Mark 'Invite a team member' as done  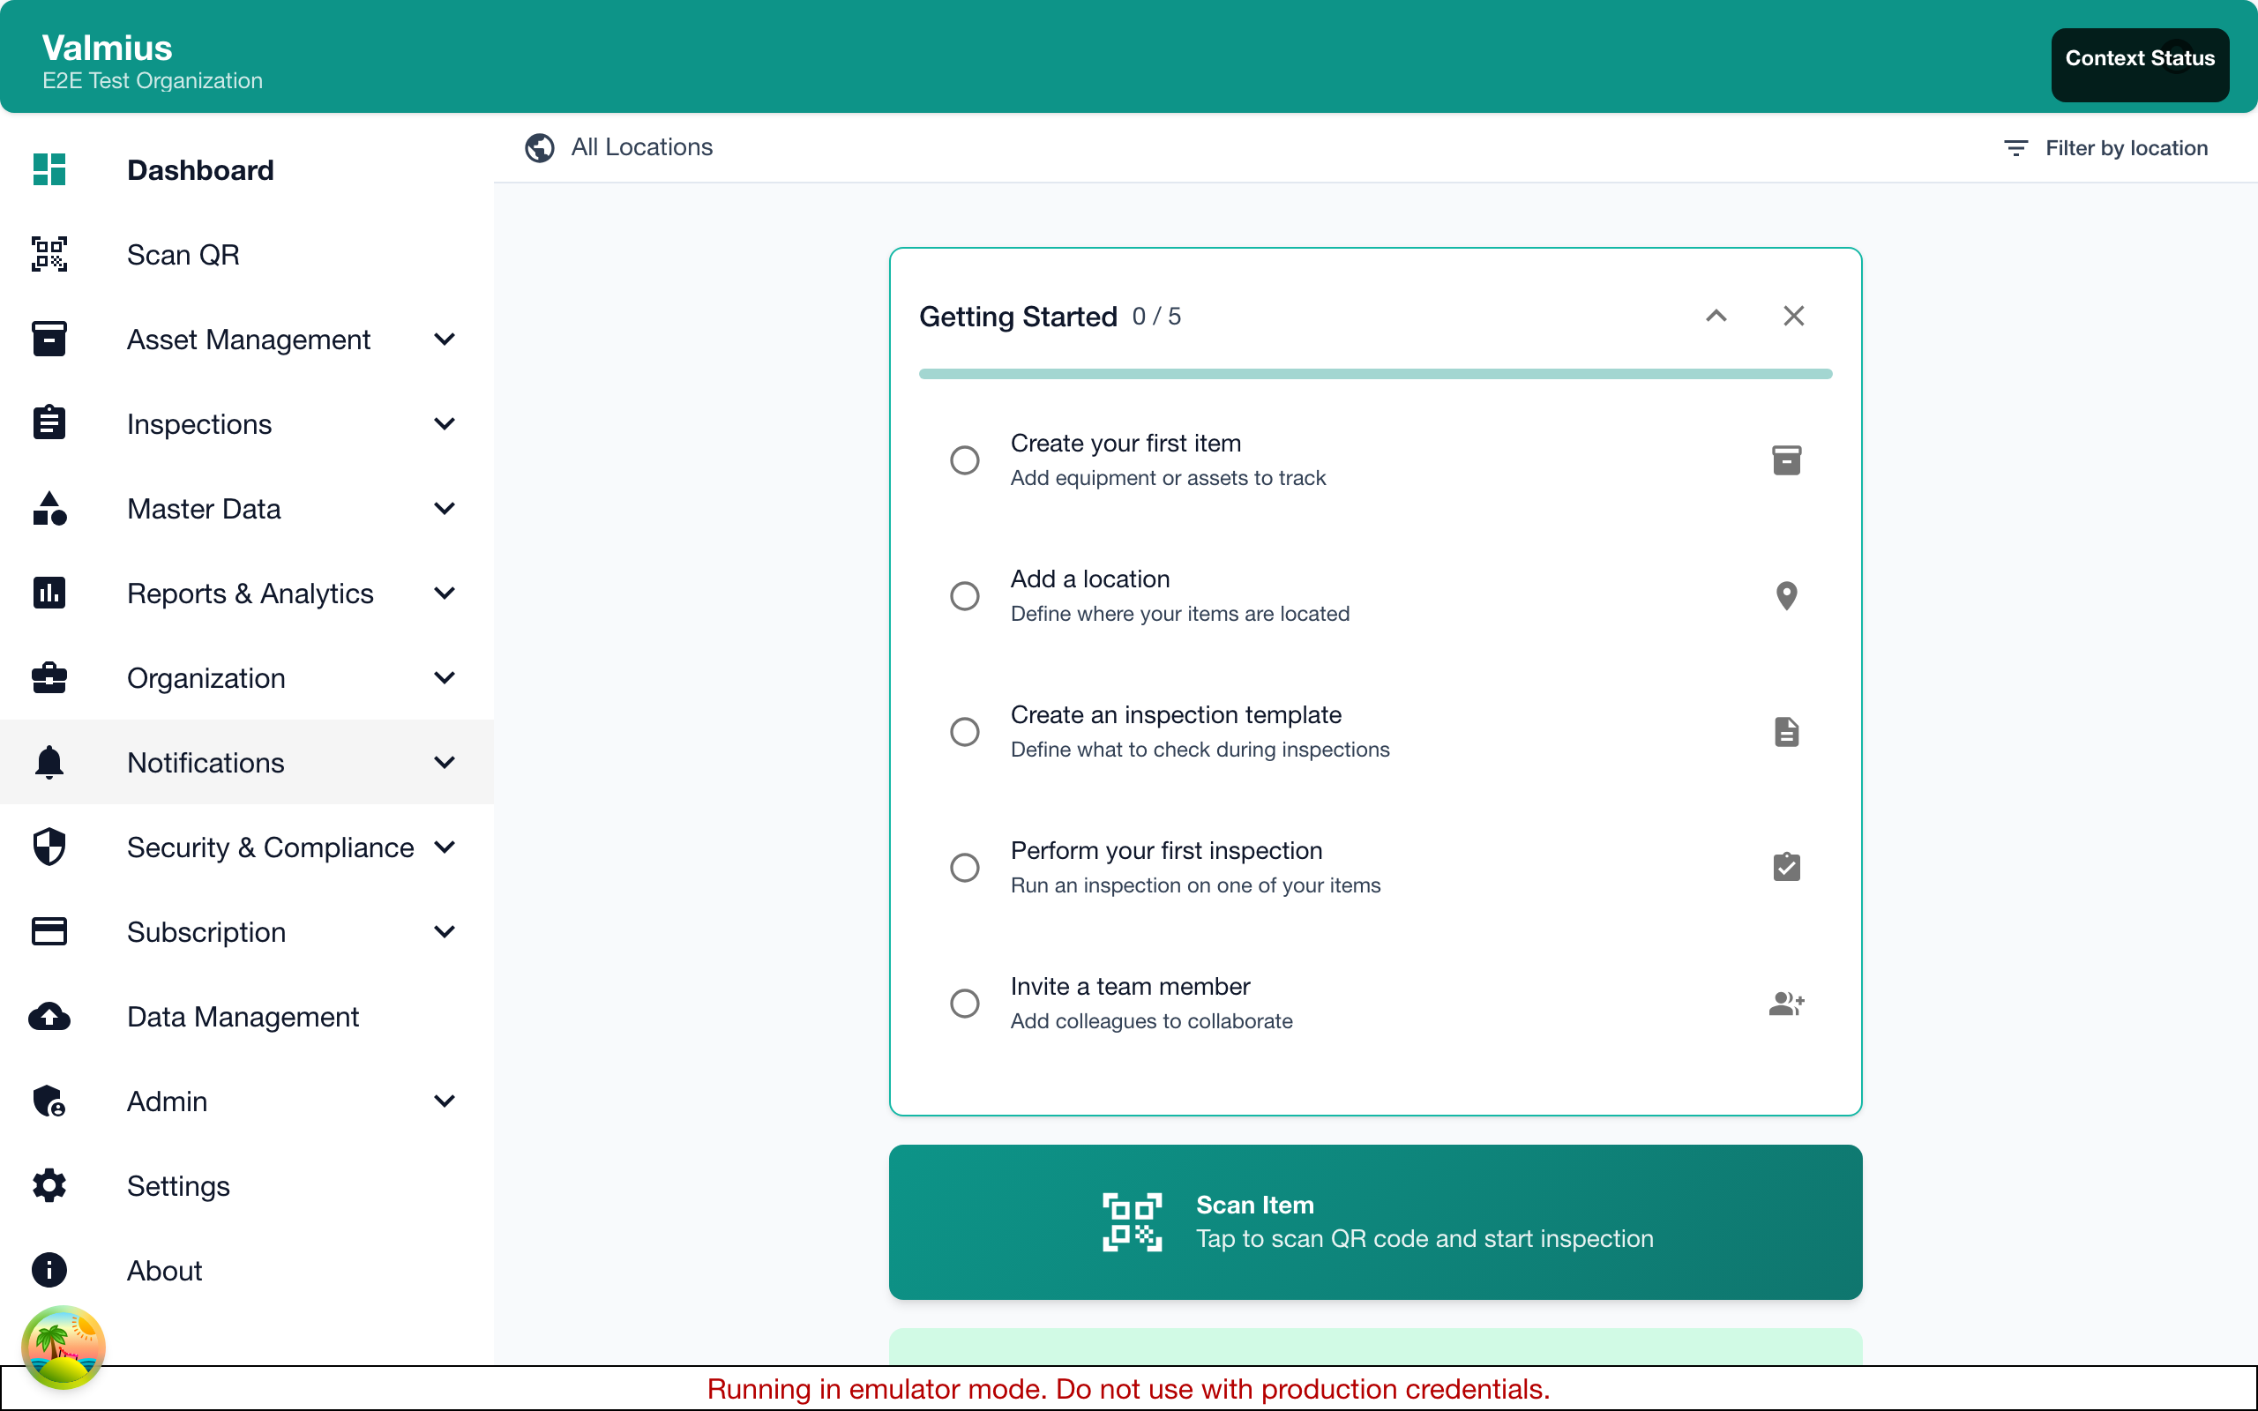pos(965,1003)
